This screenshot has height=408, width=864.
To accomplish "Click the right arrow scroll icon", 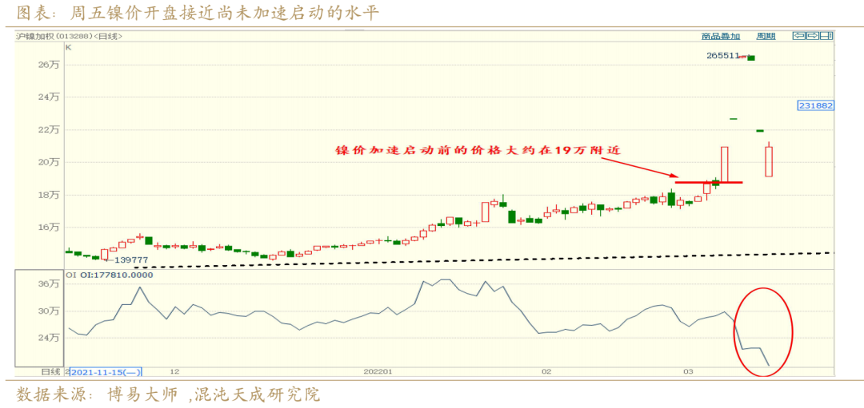I will point(813,36).
